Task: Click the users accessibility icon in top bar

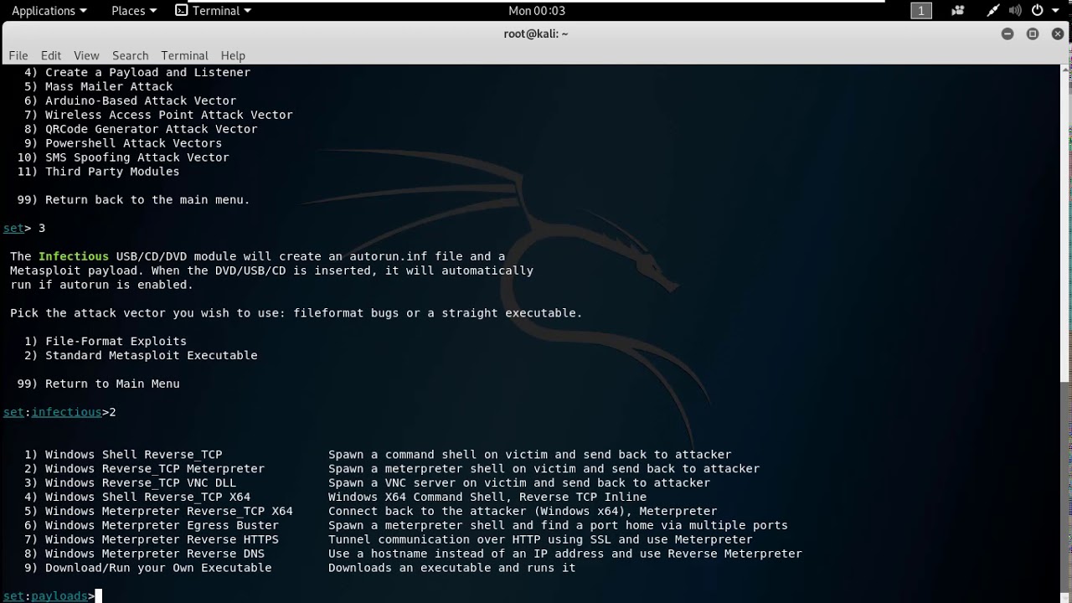Action: point(958,11)
